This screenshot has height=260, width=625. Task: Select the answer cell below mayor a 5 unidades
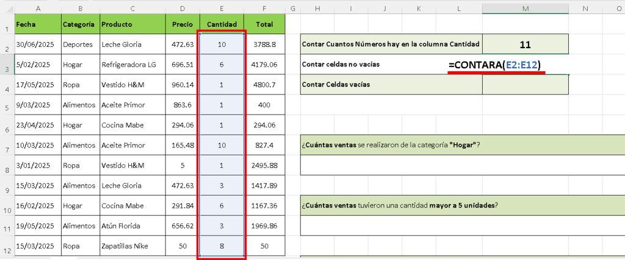tap(462, 225)
